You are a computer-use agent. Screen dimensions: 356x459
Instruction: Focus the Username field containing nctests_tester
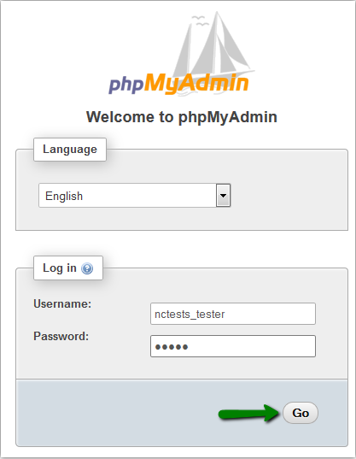(x=233, y=314)
